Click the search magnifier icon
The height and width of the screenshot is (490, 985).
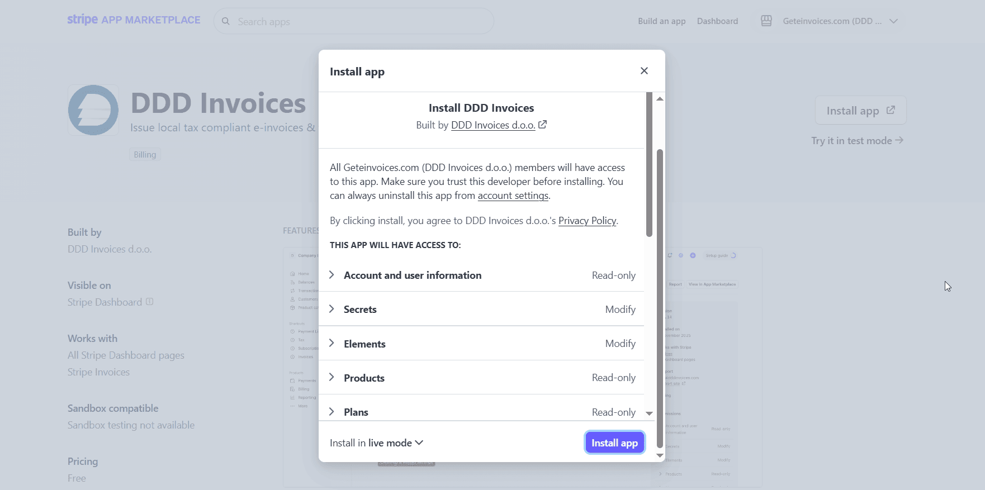click(x=225, y=21)
